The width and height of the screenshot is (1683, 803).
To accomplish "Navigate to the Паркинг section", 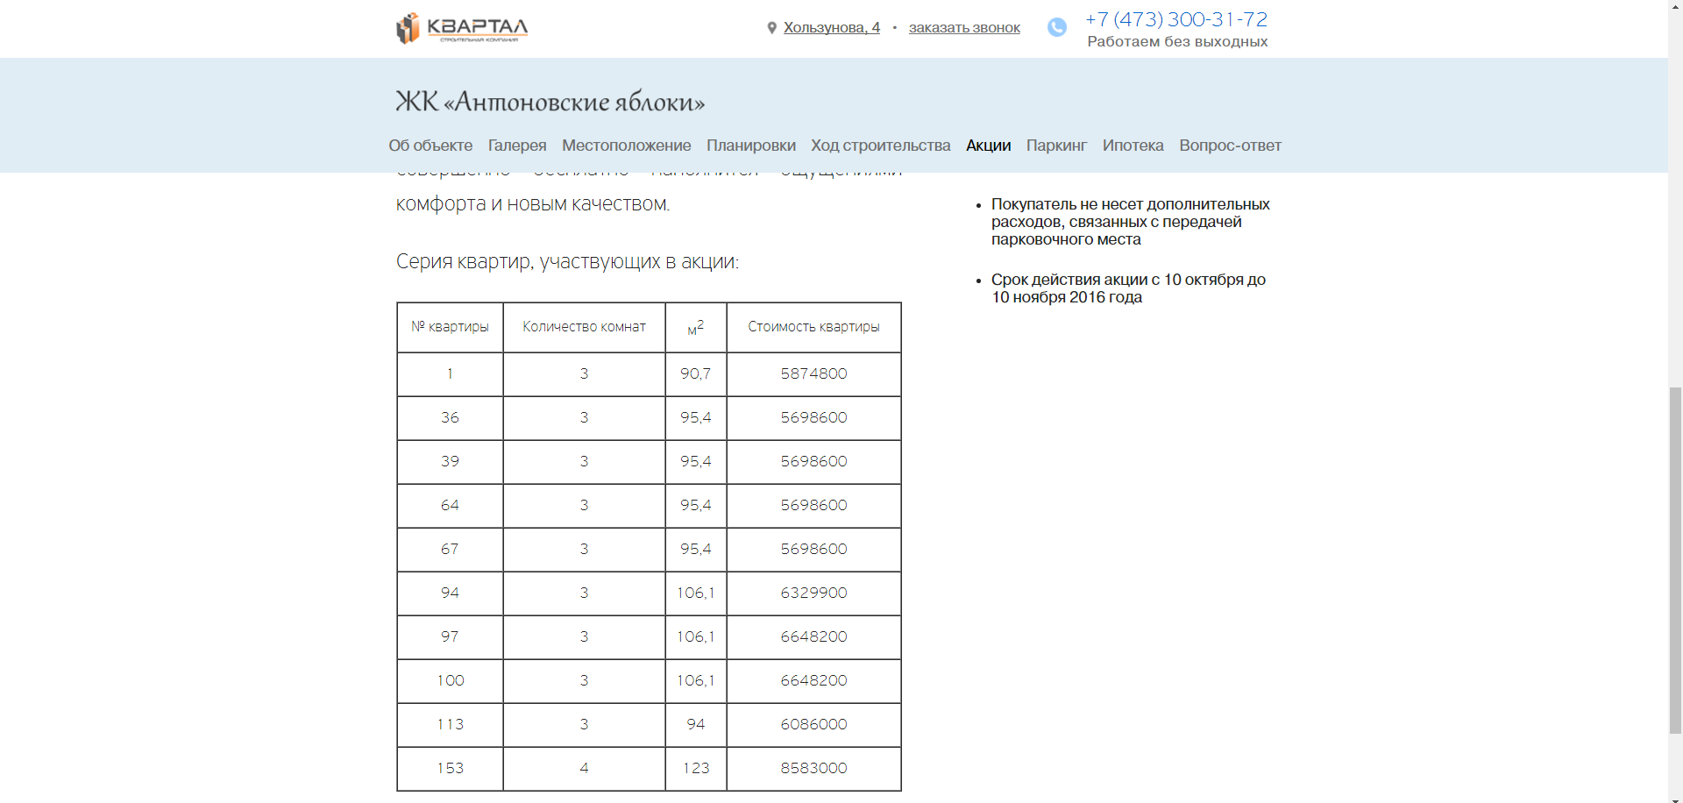I will pos(1057,146).
